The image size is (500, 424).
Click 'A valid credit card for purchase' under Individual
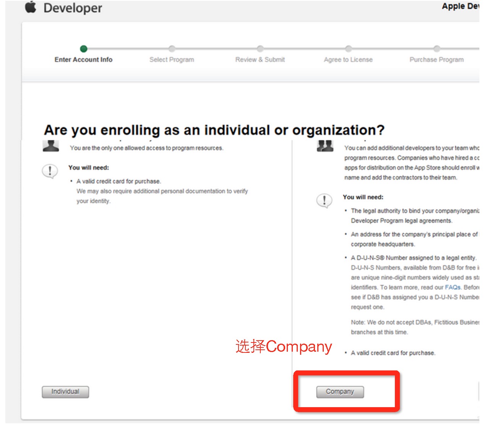[119, 181]
